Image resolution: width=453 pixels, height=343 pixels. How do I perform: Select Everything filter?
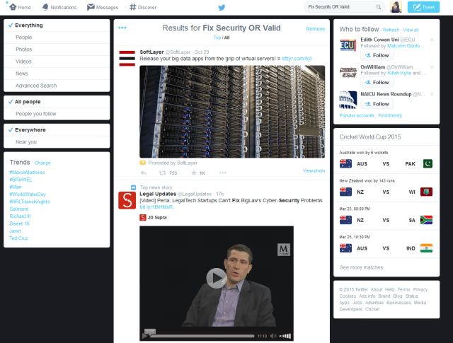[x=57, y=25]
